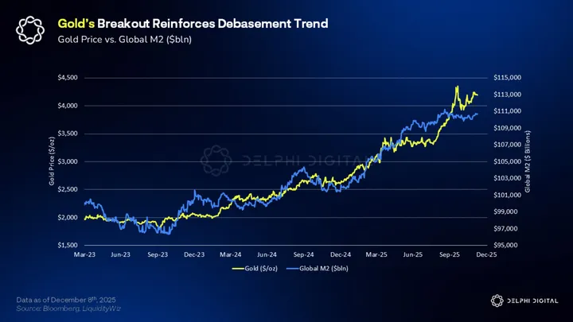
Task: Click the $4,500 label on left axis
Action: click(x=67, y=78)
